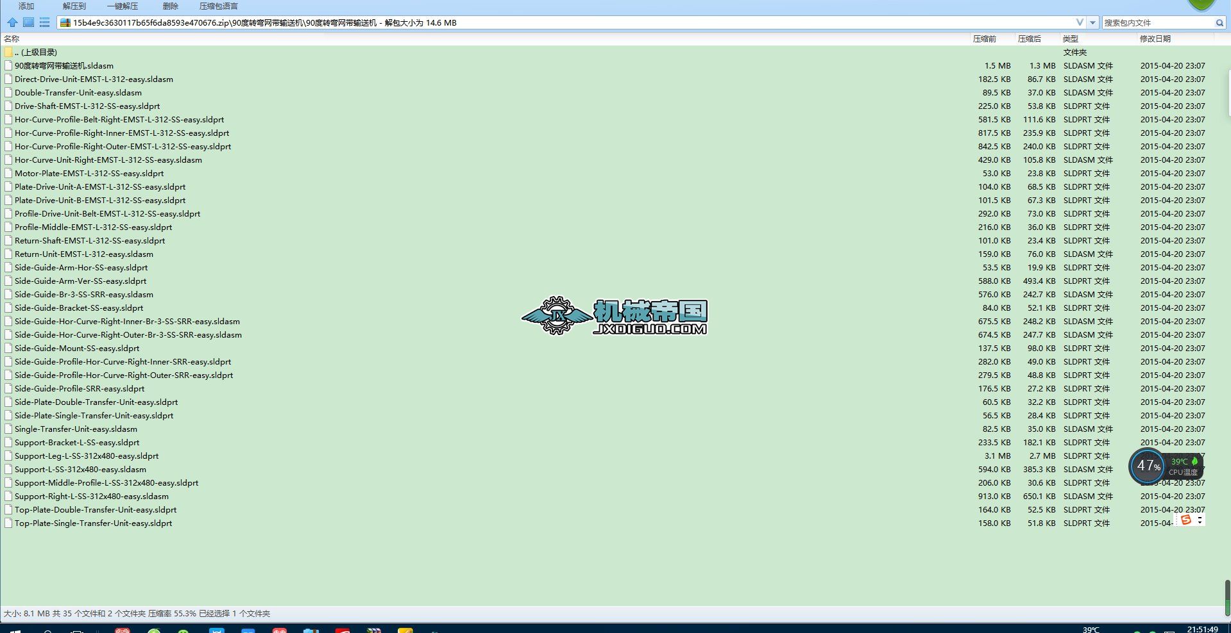The height and width of the screenshot is (633, 1231).
Task: Click the up-arrow parent directory icon
Action: coord(12,22)
